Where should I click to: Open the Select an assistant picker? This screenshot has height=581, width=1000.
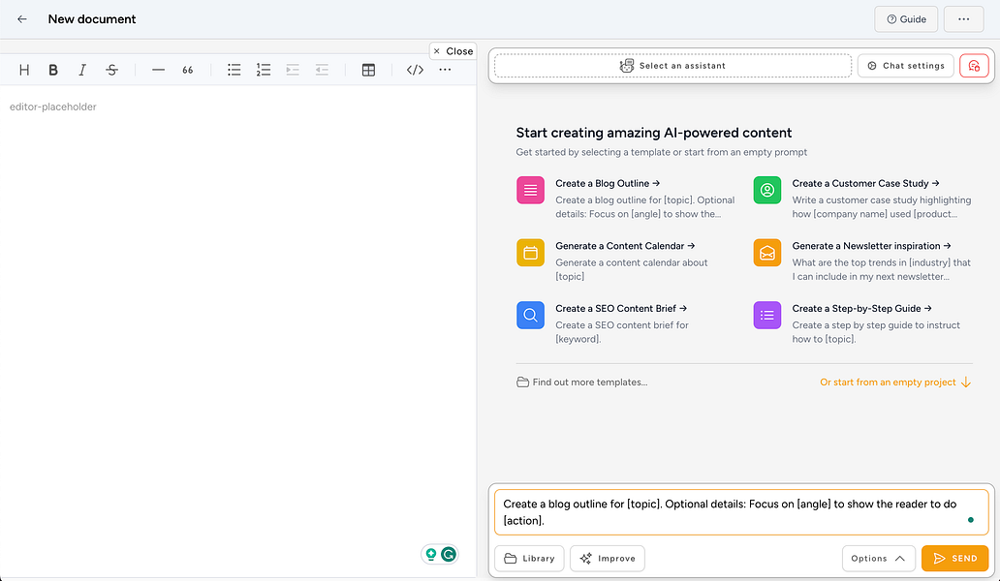[x=672, y=66]
